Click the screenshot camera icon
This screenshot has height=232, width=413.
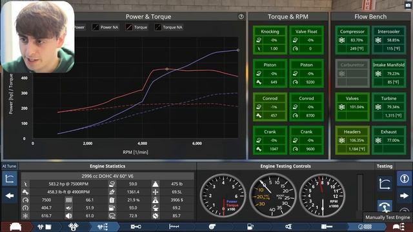(408, 6)
